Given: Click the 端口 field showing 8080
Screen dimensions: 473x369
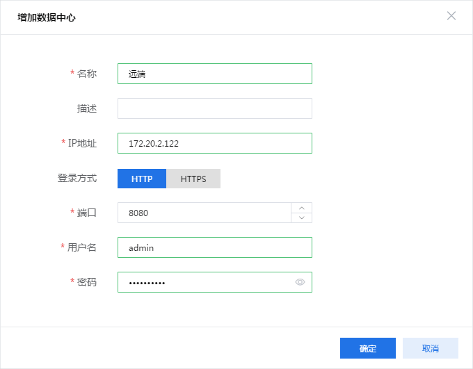Looking at the screenshot, I should pos(205,213).
